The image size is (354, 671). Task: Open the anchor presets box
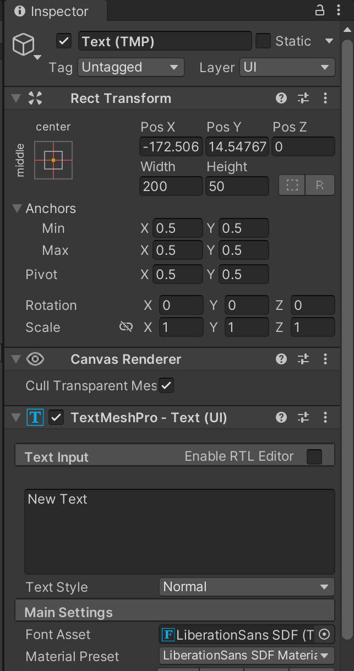click(x=53, y=160)
